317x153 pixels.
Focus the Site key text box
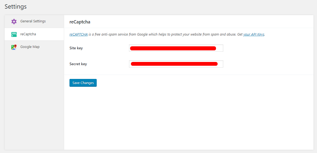(x=220, y=48)
